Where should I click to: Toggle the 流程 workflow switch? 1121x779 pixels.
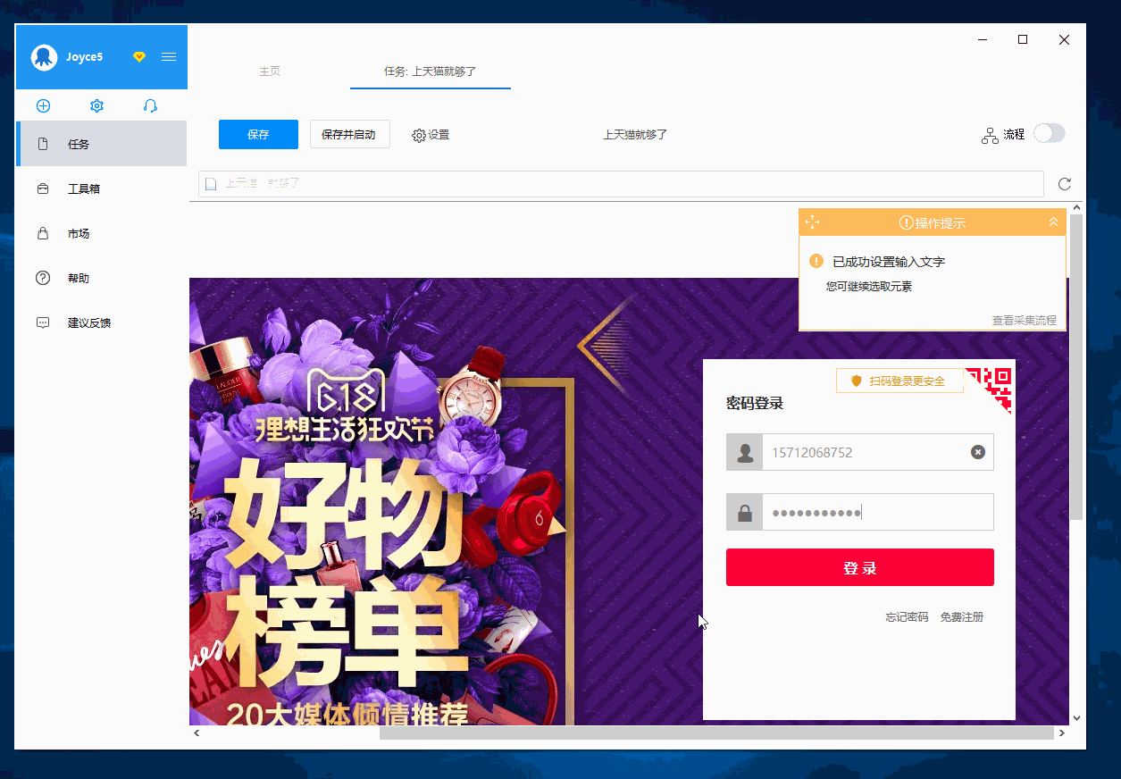pyautogui.click(x=1049, y=134)
